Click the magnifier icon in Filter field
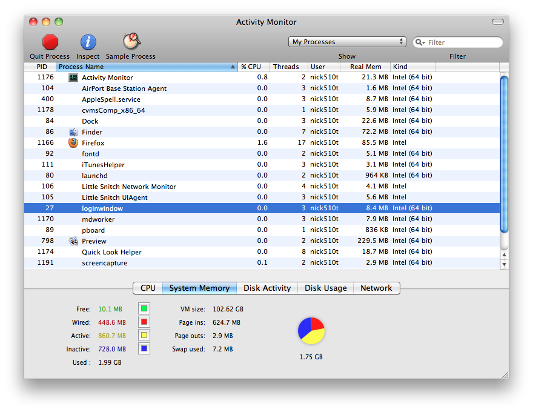Screen dimensions: 533x412 click(420, 42)
